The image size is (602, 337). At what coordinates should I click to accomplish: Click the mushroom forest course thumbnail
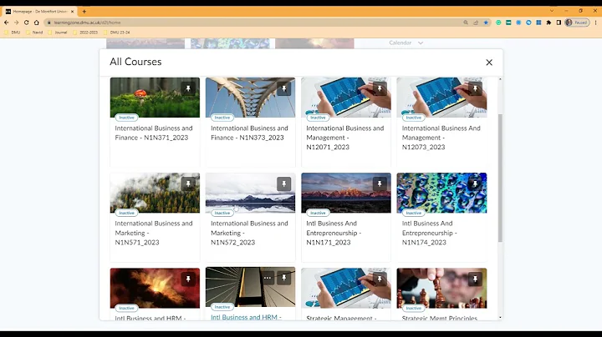155,98
